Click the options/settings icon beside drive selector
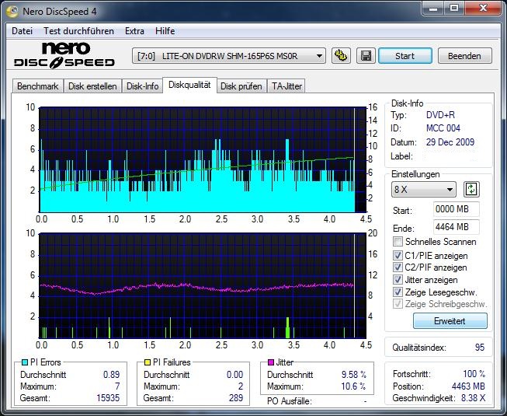 (339, 56)
